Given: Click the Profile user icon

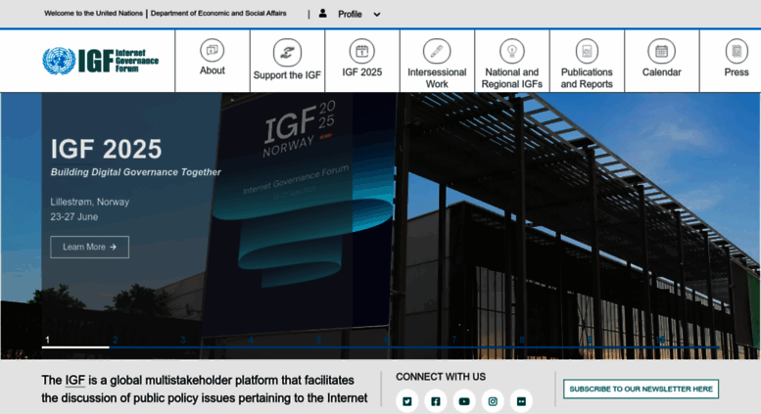Looking at the screenshot, I should click(x=323, y=14).
